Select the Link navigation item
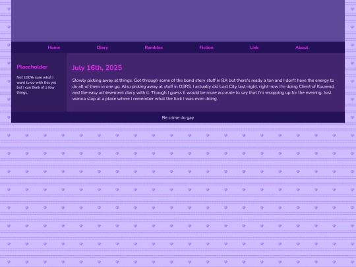The image size is (356, 267). coord(254,47)
